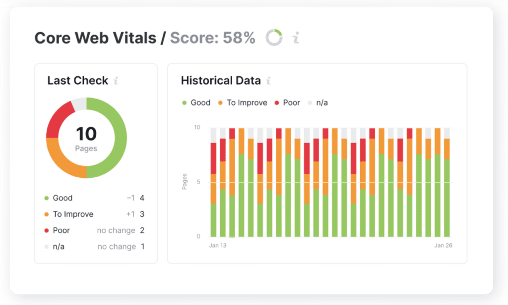Toggle the To Improve series in chart legend
This screenshot has width=508, height=305.
[x=242, y=102]
